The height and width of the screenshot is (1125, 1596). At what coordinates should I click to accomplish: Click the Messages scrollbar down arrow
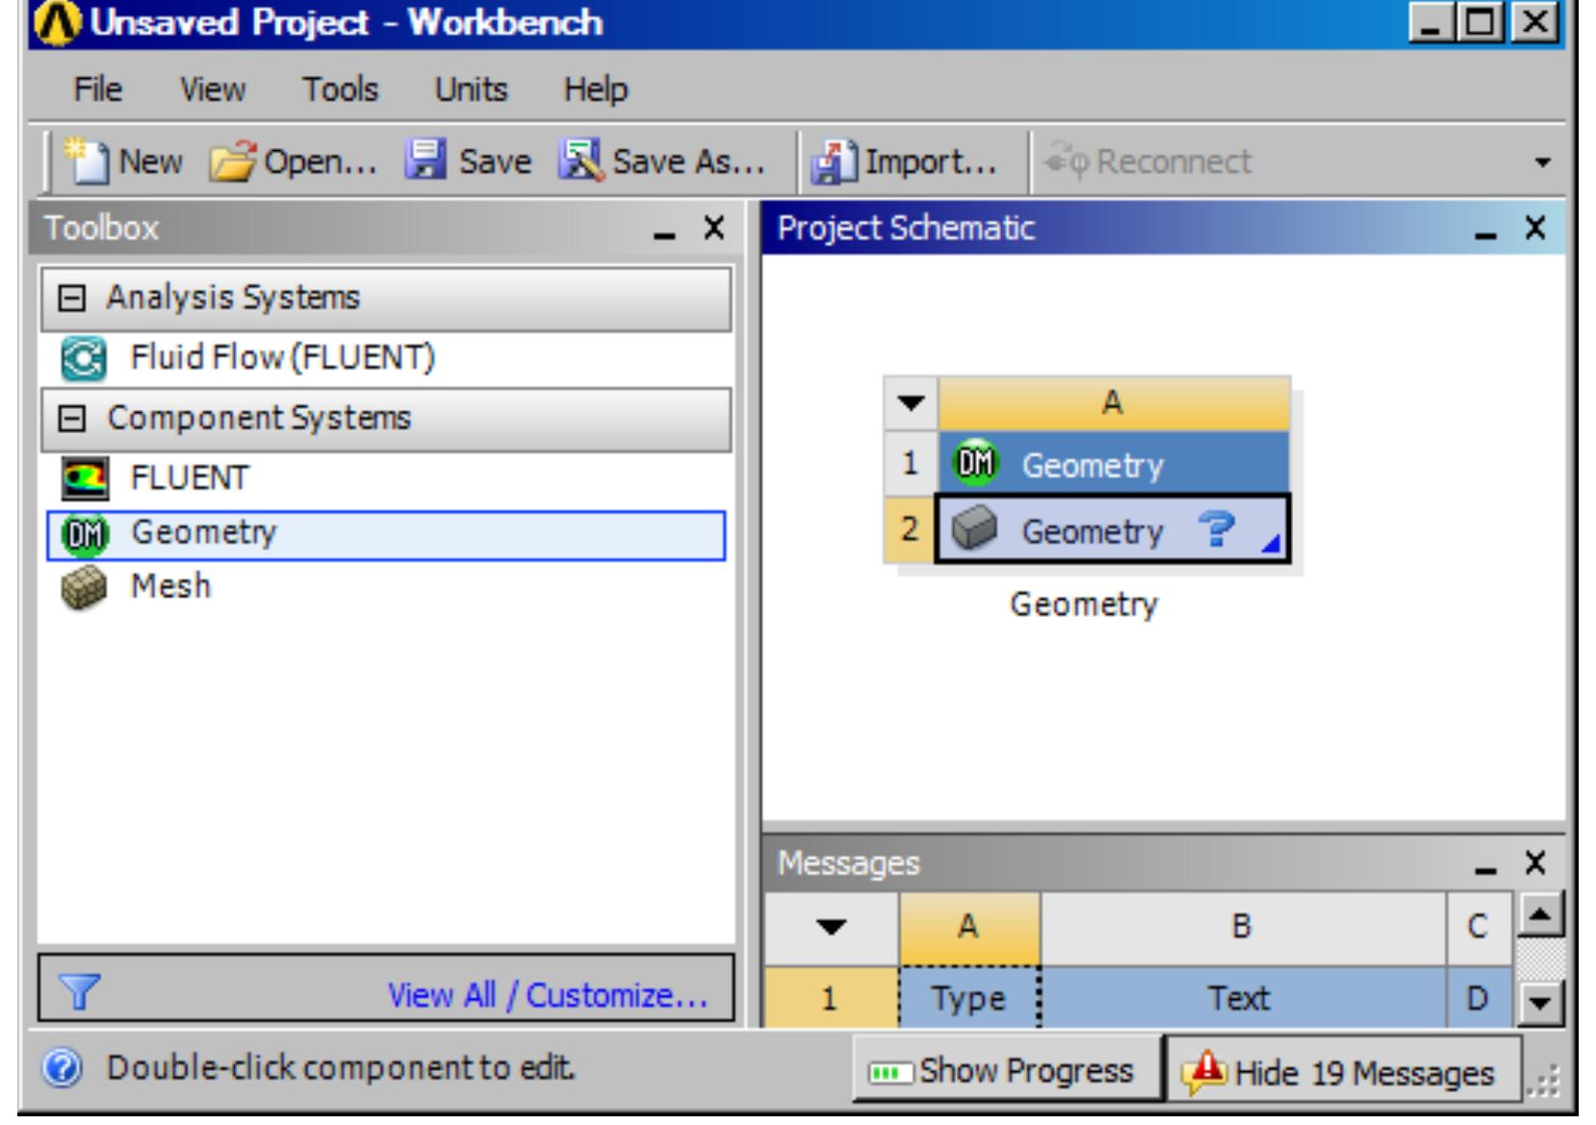point(1539,1003)
